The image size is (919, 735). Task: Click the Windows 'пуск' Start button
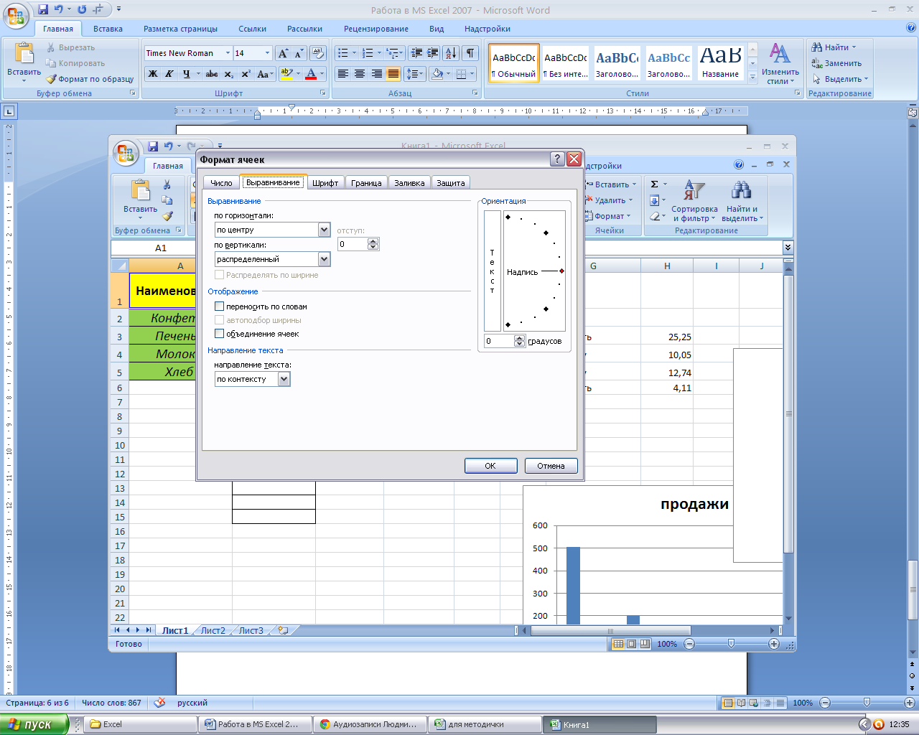point(34,724)
